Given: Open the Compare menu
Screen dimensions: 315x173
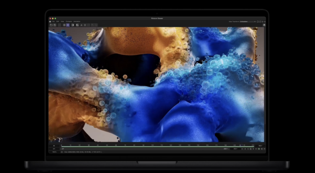Looking at the screenshot, I should point(69,21).
